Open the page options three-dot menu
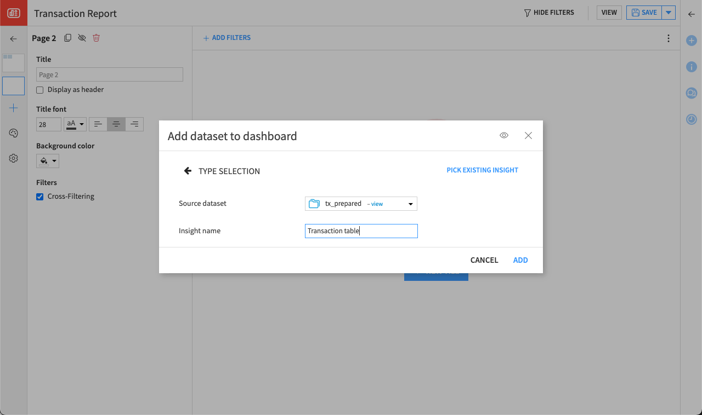The image size is (702, 415). [668, 38]
